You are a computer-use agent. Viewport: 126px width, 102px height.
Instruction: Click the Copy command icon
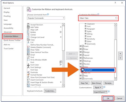coord(28,40)
